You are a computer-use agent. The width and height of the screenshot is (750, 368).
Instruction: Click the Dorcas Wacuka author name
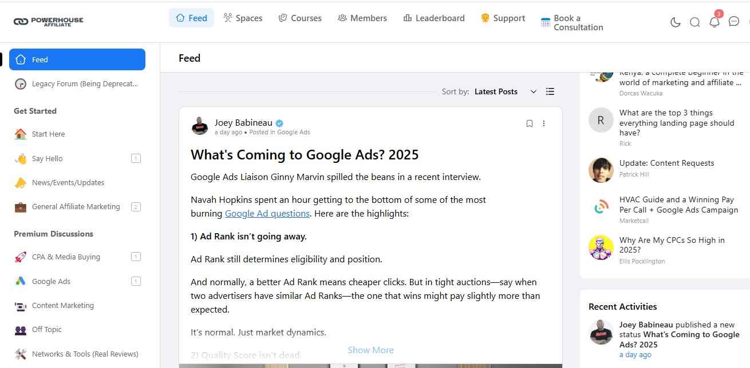coord(641,93)
